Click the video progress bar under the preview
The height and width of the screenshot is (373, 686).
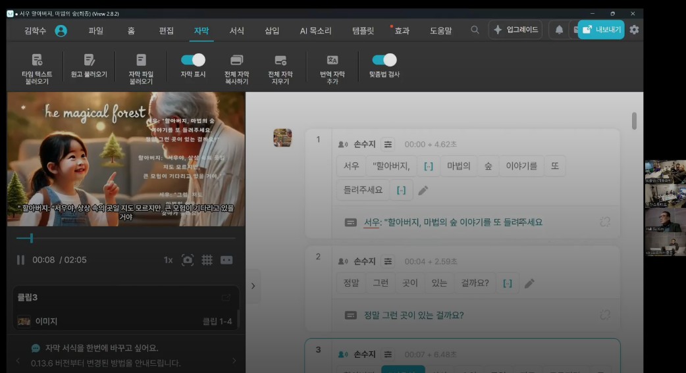point(125,238)
